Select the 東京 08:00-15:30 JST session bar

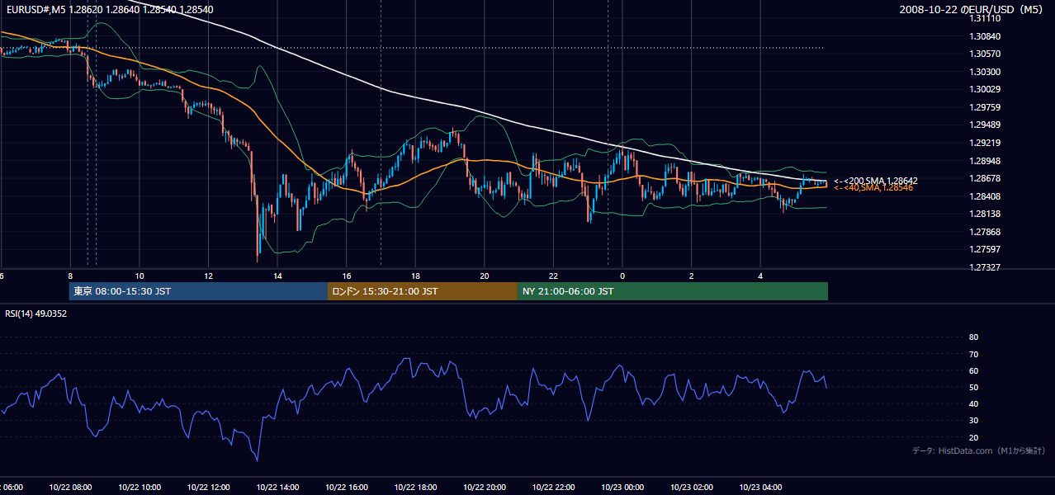tap(198, 291)
